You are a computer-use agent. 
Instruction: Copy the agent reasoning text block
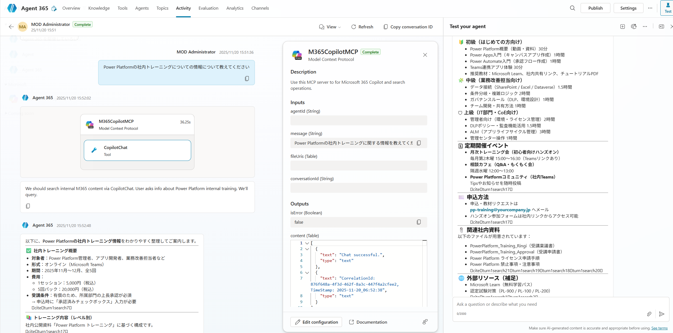[x=28, y=206]
